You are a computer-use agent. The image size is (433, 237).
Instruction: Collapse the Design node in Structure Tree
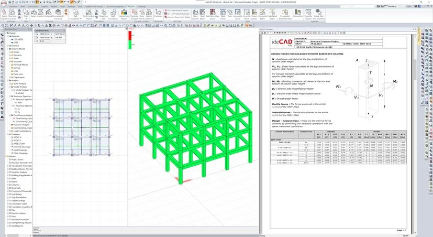click(6, 33)
